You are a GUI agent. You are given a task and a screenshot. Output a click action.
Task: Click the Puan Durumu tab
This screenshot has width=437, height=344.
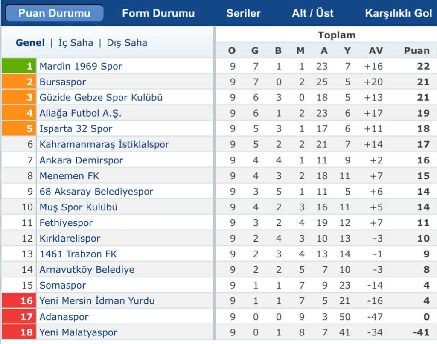tap(54, 13)
